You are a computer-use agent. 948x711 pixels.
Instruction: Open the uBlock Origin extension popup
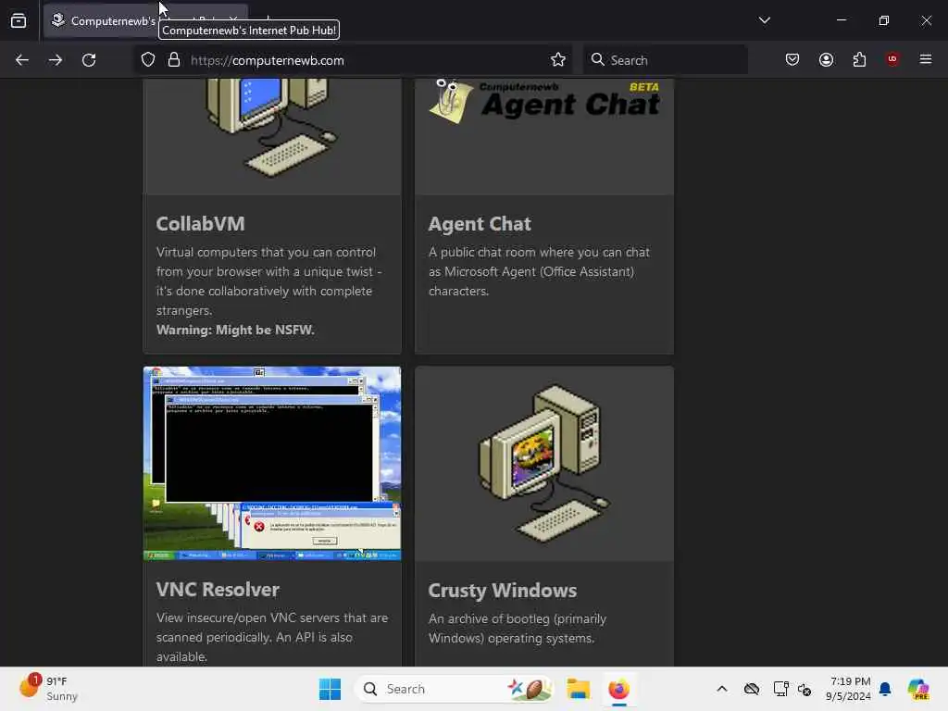tap(892, 59)
